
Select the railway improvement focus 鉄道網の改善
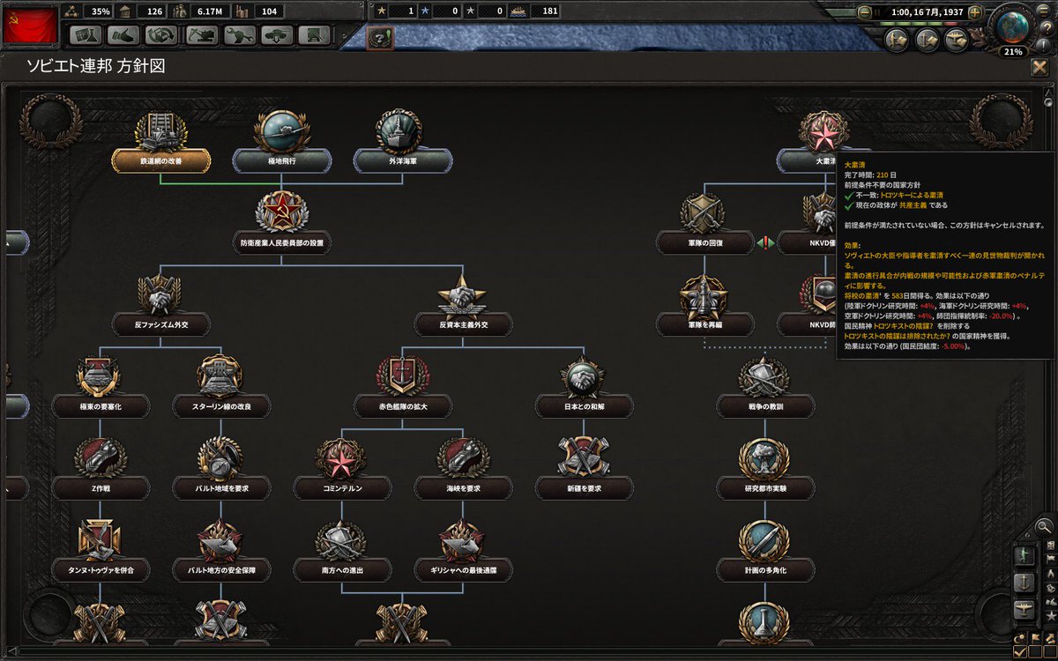pos(161,161)
